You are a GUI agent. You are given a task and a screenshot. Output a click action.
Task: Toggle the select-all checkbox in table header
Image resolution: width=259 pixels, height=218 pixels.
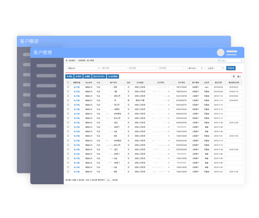68,82
